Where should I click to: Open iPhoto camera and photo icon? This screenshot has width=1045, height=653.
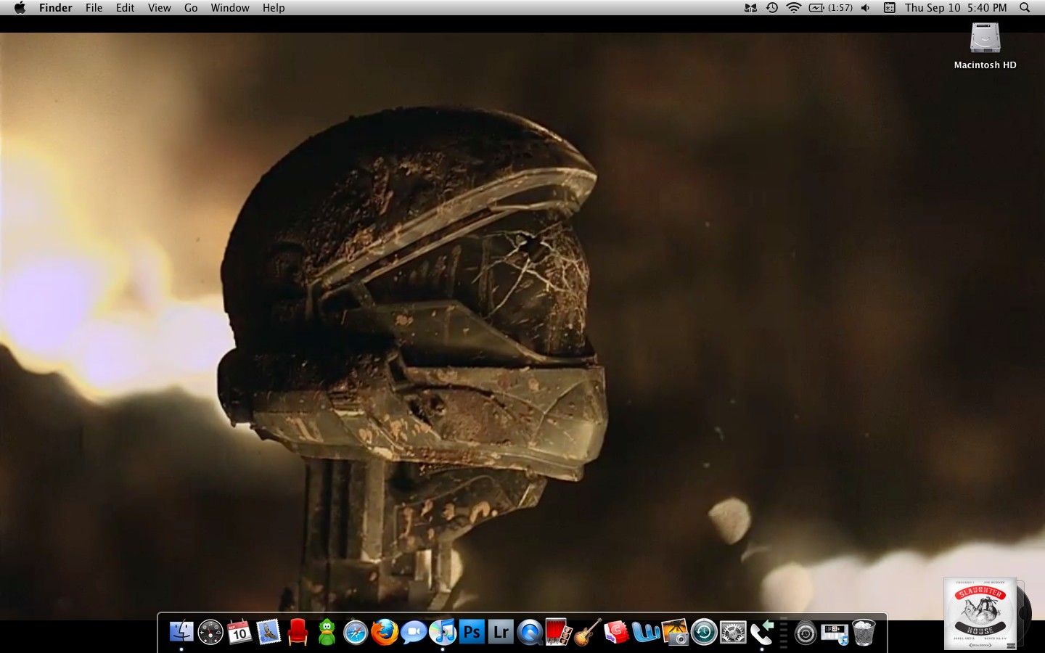coord(675,633)
